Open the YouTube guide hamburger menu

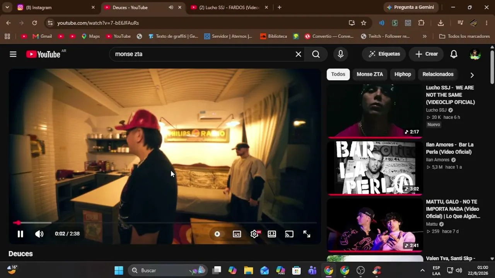pyautogui.click(x=13, y=54)
